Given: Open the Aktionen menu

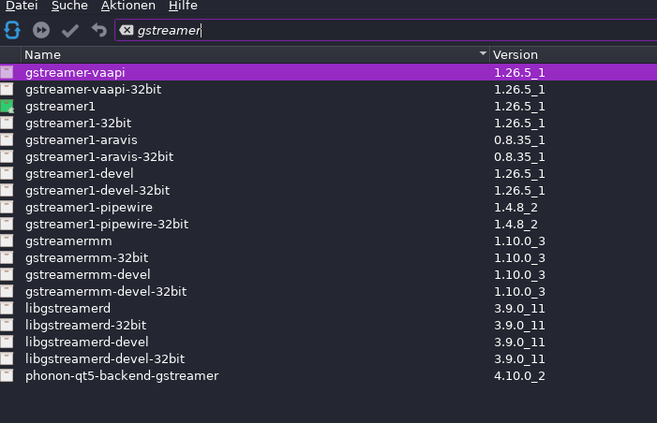Looking at the screenshot, I should 127,7.
